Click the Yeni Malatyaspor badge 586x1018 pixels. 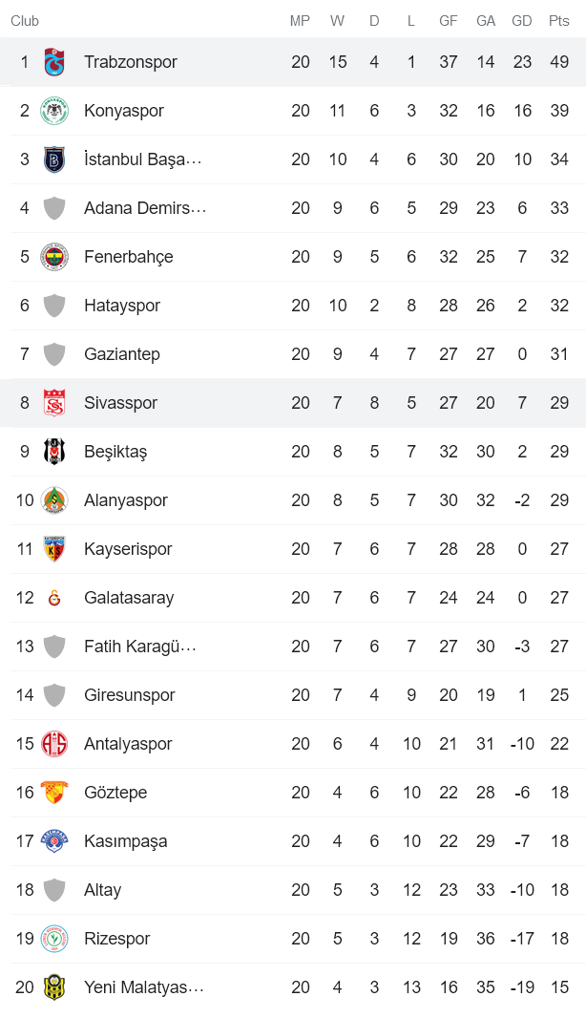tap(54, 986)
